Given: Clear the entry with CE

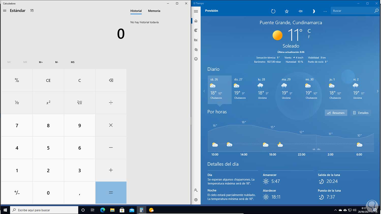Looking at the screenshot, I should (48, 80).
